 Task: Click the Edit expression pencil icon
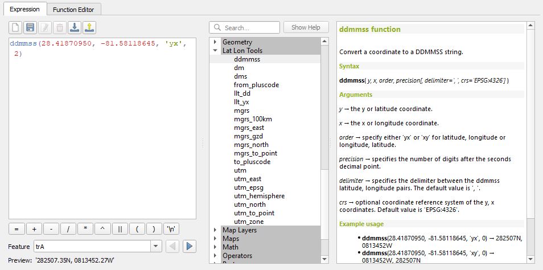45,27
